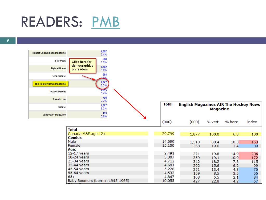Click the Age: section heading
The image size is (266, 200).
coord(72,149)
